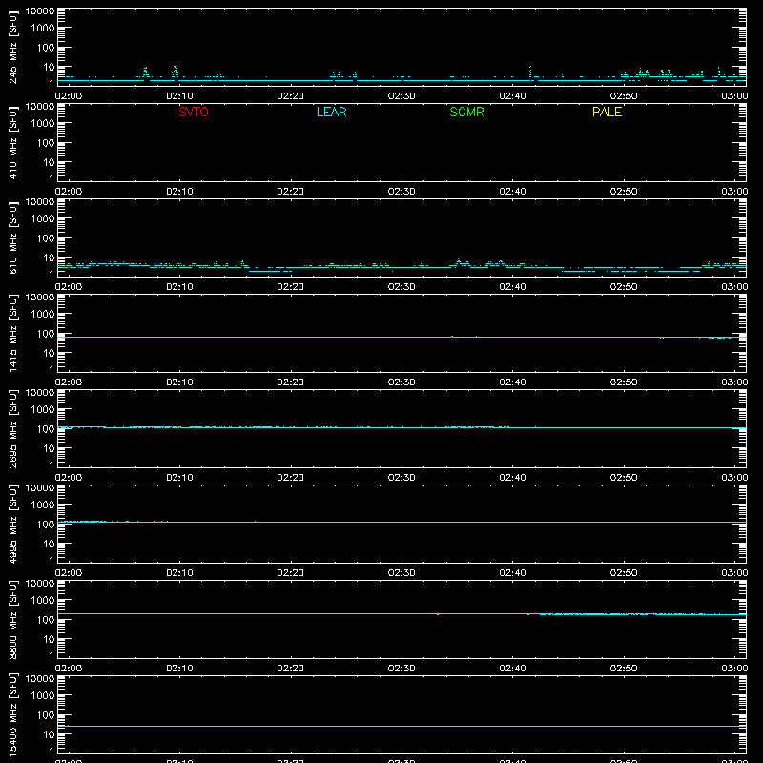763x763 pixels.
Task: Click the 100 value on the 610 MHz axis
Action: [x=46, y=238]
